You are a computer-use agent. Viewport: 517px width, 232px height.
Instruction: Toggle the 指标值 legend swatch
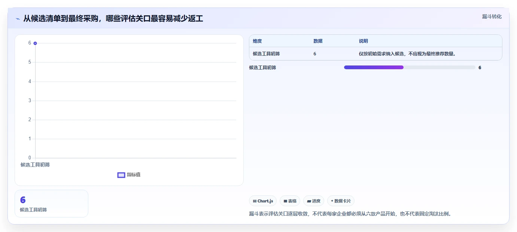tap(121, 175)
